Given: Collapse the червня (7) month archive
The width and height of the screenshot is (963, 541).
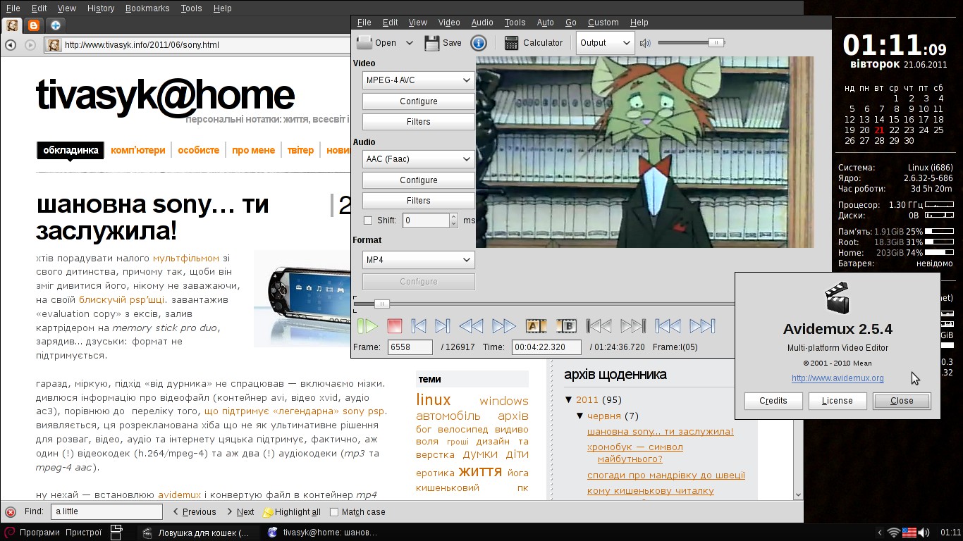Looking at the screenshot, I should [580, 416].
